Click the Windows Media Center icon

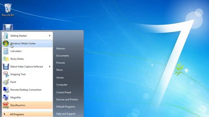[x=6, y=43]
